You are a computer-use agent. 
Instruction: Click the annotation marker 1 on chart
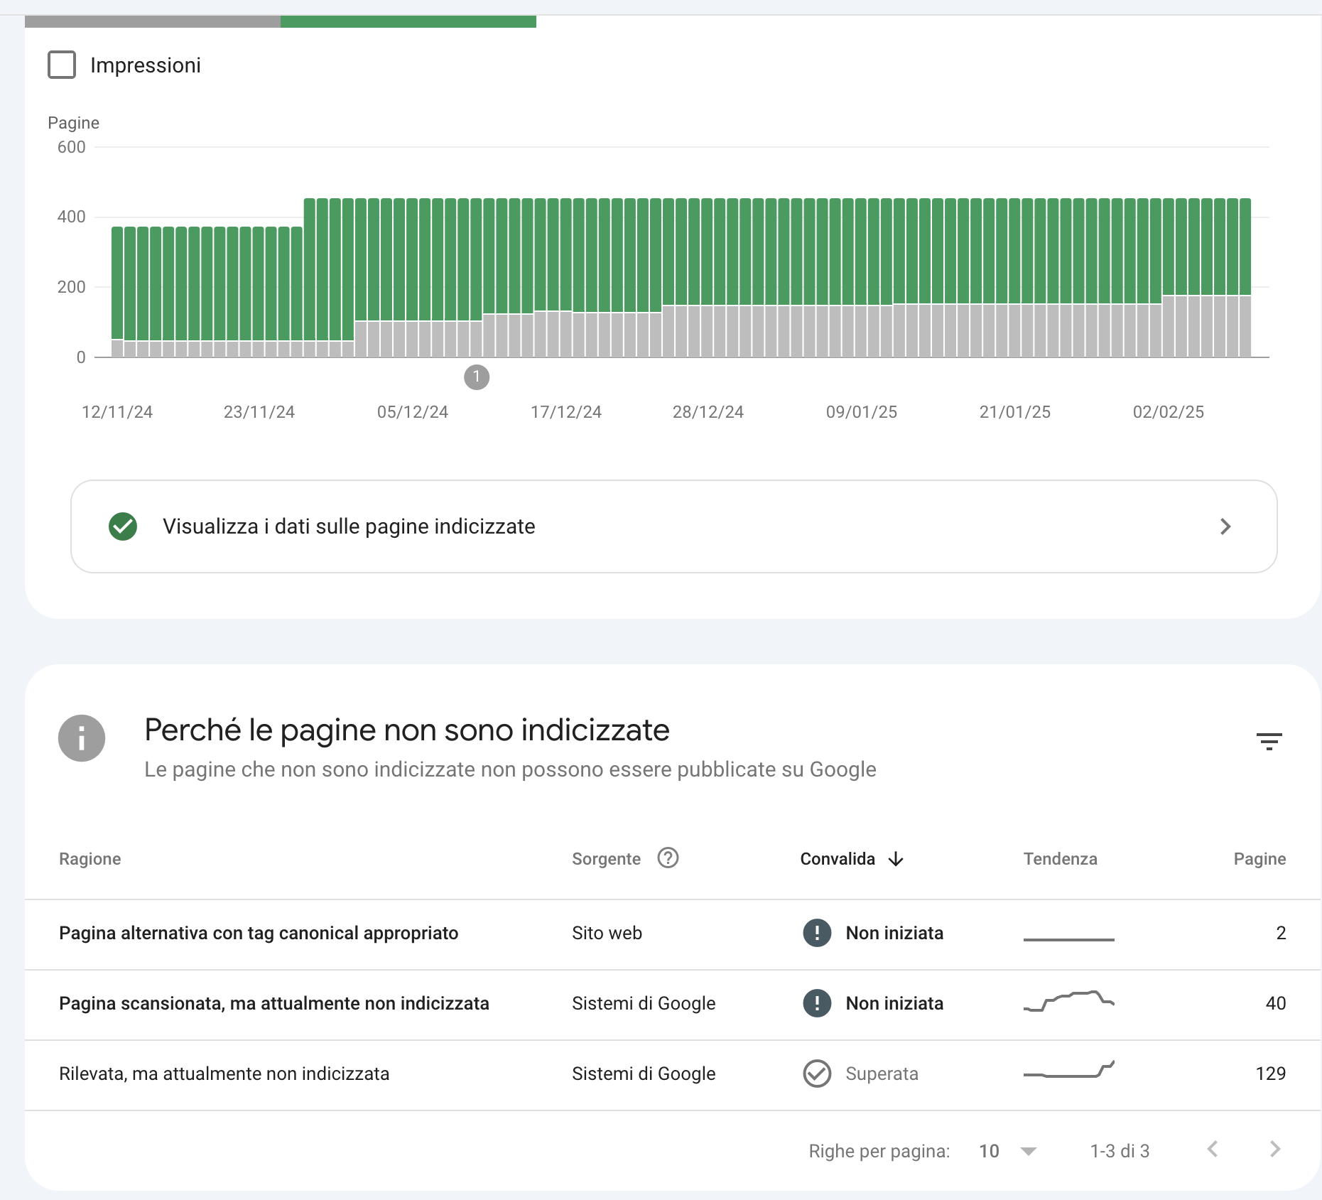tap(477, 377)
